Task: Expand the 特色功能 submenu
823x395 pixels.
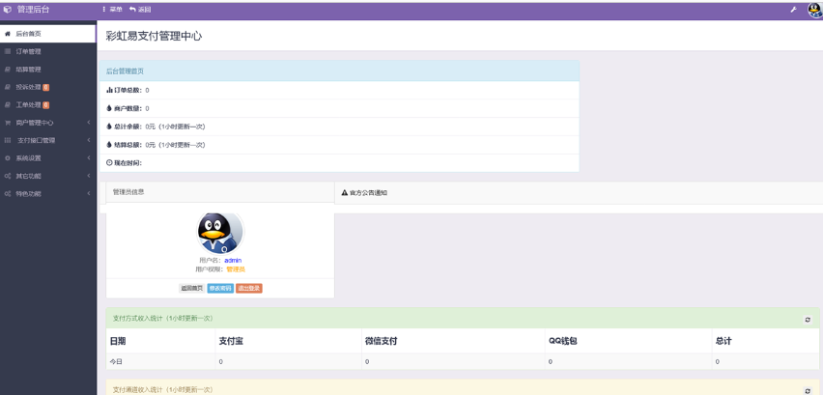Action: click(x=47, y=193)
